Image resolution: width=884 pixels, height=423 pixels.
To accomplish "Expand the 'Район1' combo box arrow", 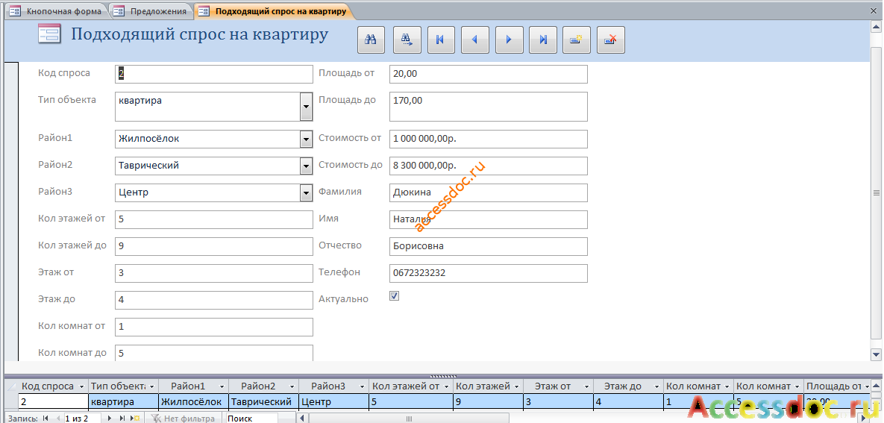I will [x=306, y=139].
